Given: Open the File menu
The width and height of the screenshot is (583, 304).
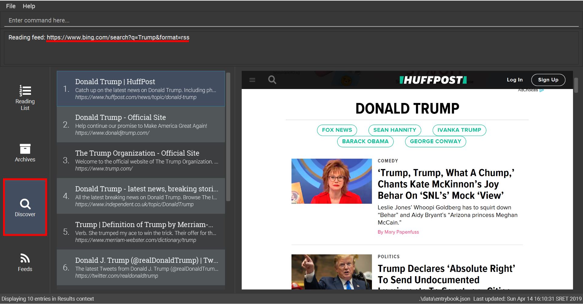Looking at the screenshot, I should [11, 6].
